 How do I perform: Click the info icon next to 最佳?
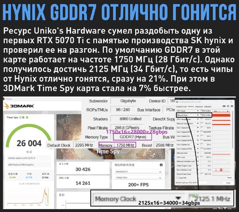(x=48, y=174)
